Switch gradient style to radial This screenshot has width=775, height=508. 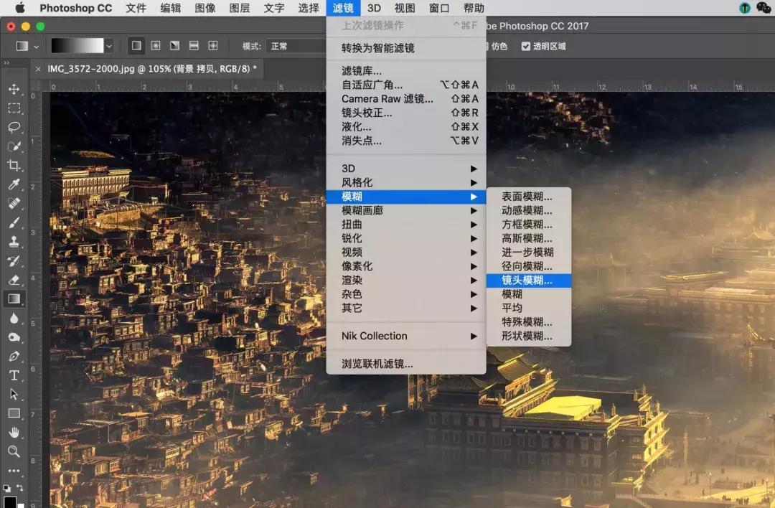[156, 45]
